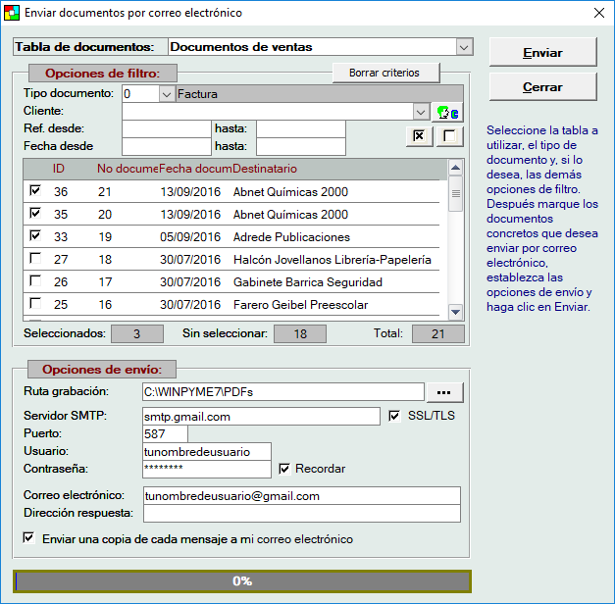Click the Borrar criterios button
This screenshot has height=604, width=615.
pyautogui.click(x=384, y=73)
